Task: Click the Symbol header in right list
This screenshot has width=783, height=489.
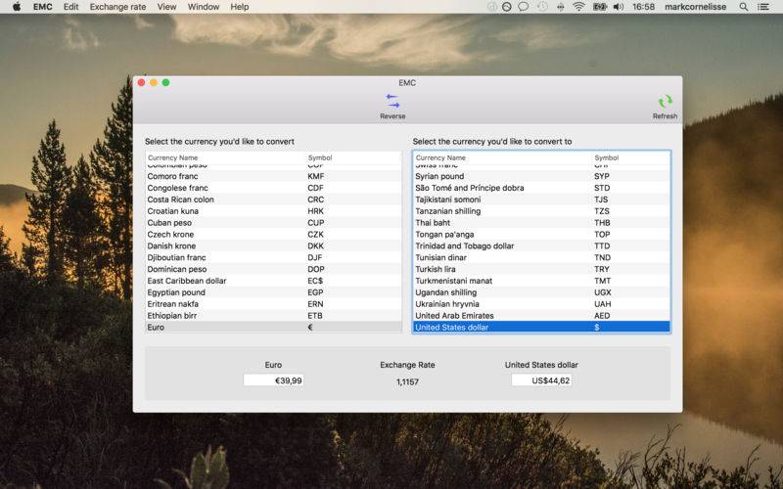Action: click(x=606, y=157)
